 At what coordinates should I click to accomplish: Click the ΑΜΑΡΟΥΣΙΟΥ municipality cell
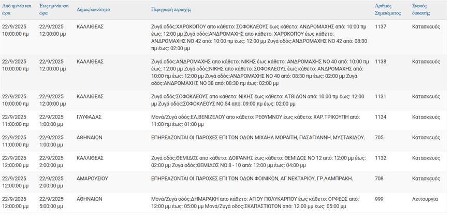[92, 179]
